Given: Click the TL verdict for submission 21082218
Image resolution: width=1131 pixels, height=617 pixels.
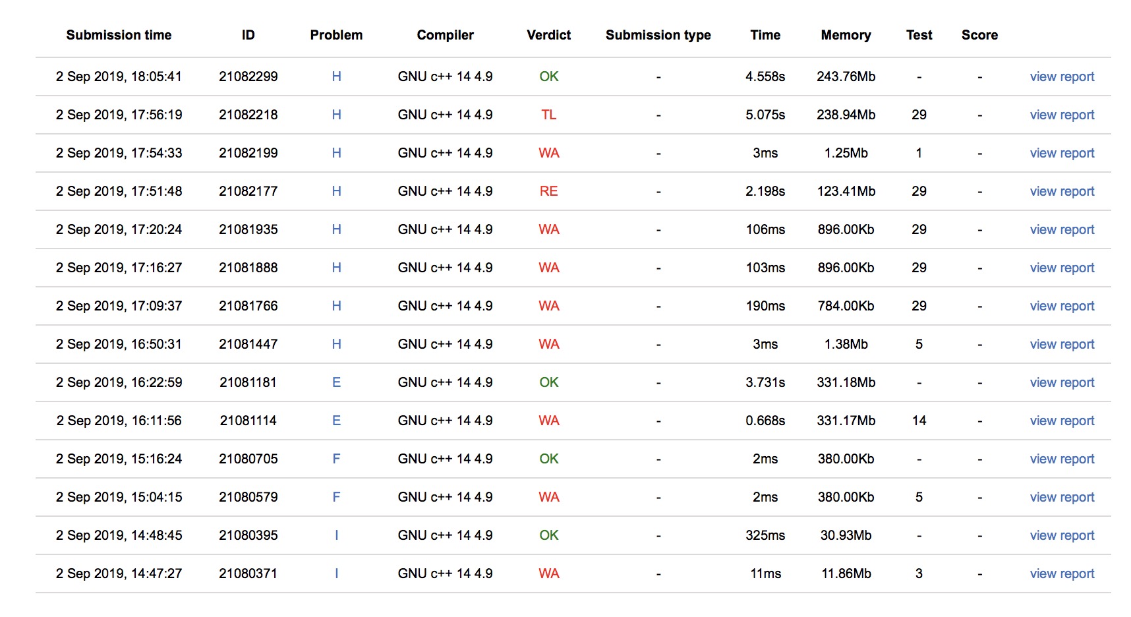Looking at the screenshot, I should click(x=548, y=115).
